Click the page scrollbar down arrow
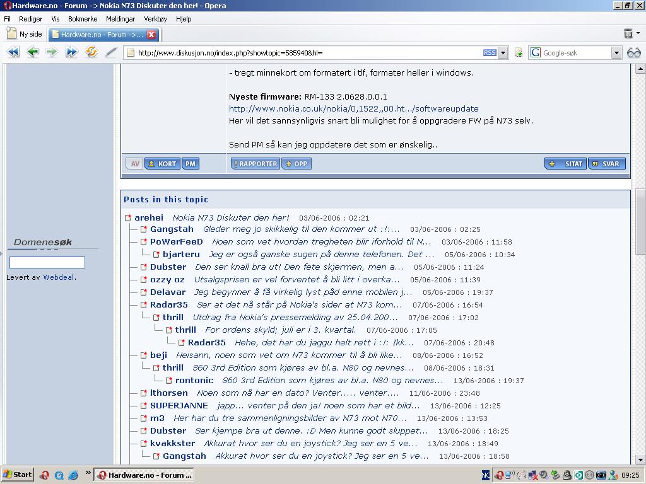 [640, 459]
